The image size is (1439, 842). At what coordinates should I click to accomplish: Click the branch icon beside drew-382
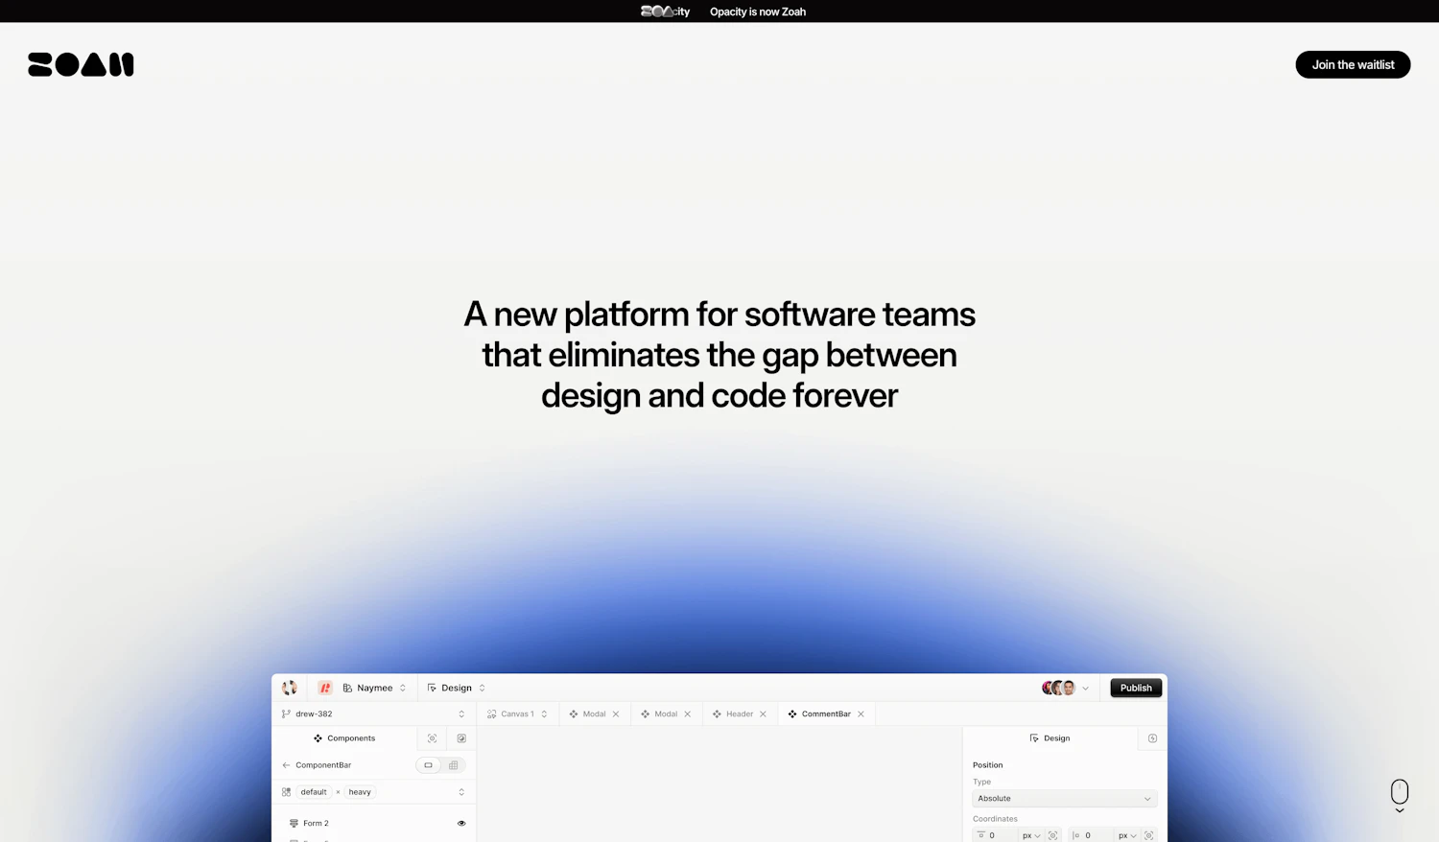tap(286, 713)
